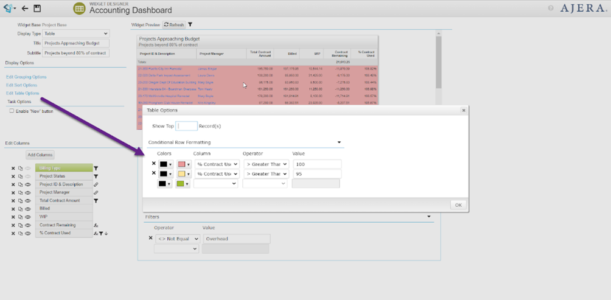Click the save floppy disk icon
The height and width of the screenshot is (300, 611).
click(x=37, y=9)
